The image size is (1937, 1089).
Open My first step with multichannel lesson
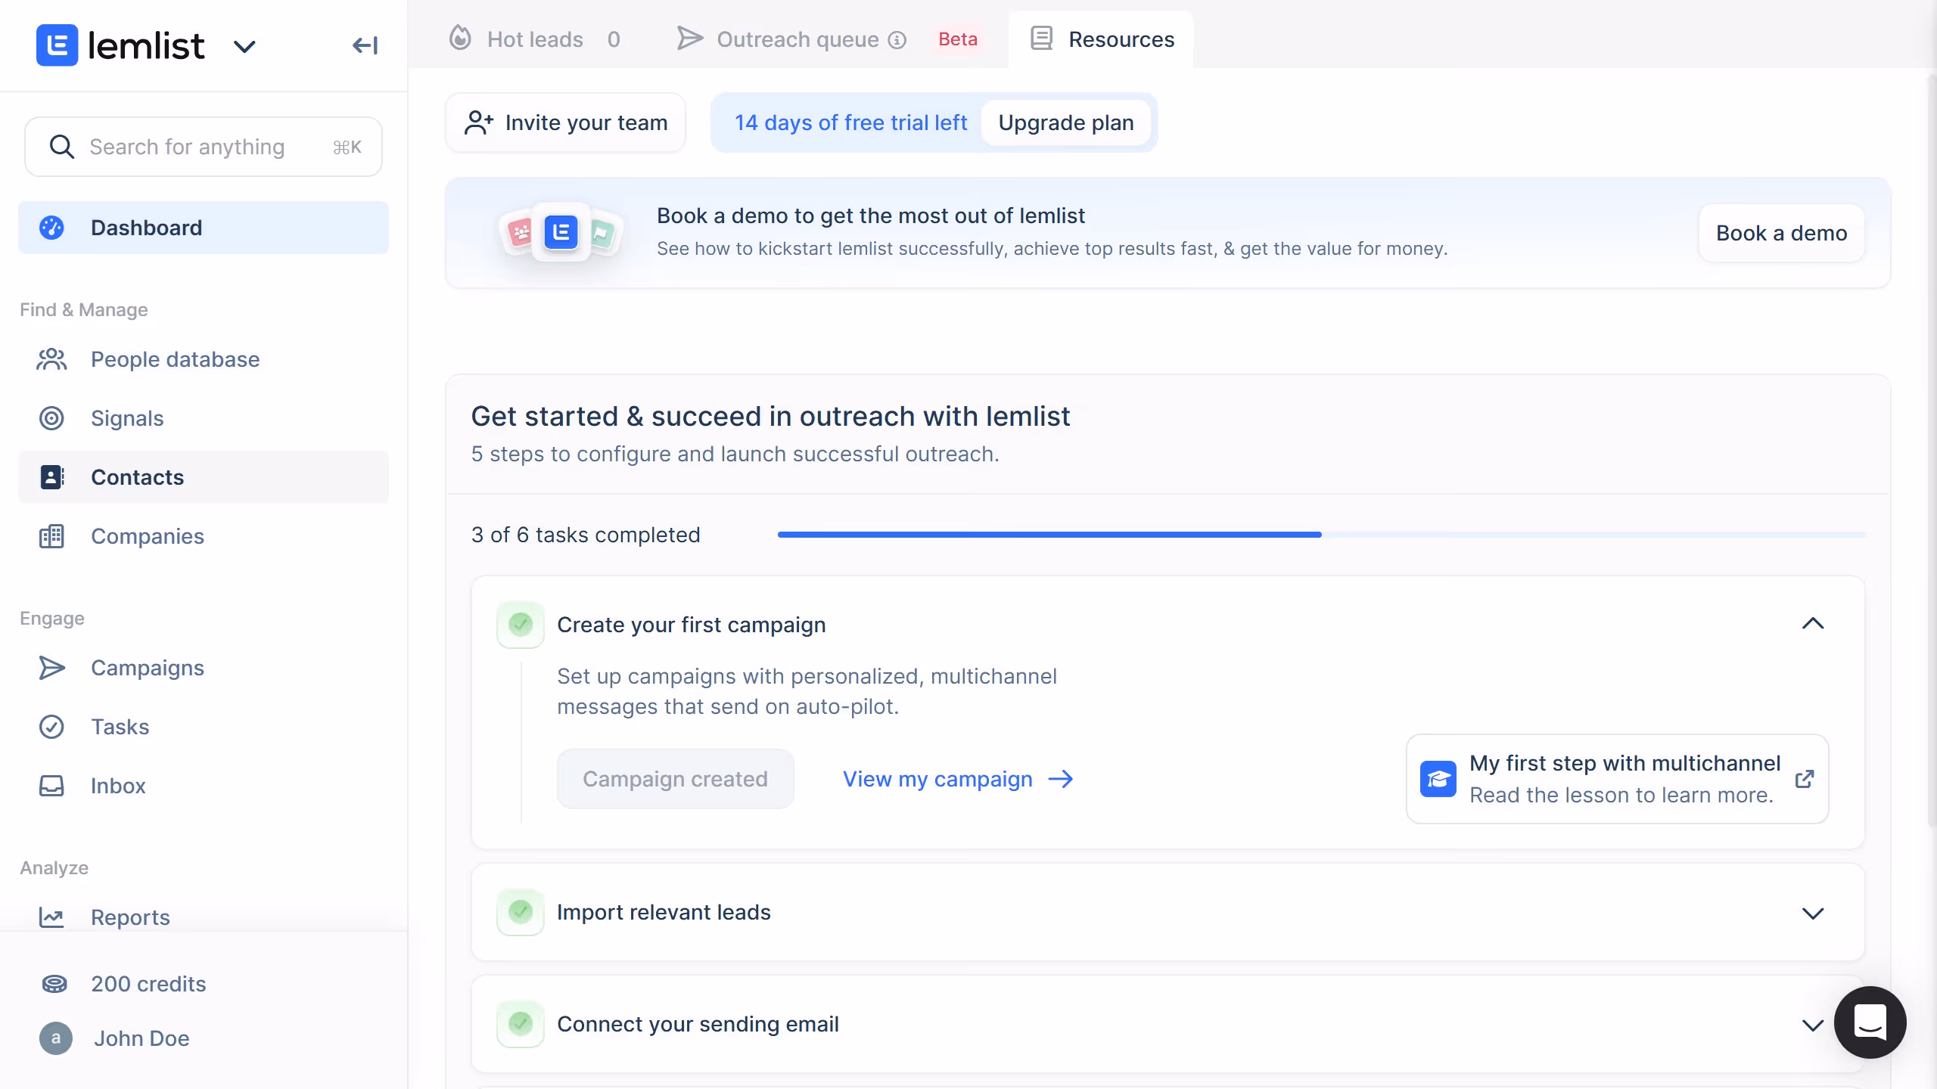pyautogui.click(x=1617, y=779)
